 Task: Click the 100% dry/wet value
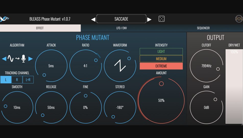click(x=234, y=52)
